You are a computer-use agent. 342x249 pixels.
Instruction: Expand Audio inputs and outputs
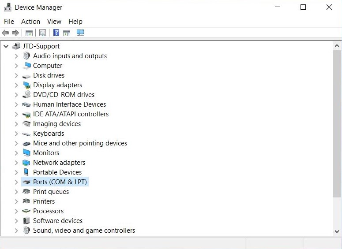[16, 56]
